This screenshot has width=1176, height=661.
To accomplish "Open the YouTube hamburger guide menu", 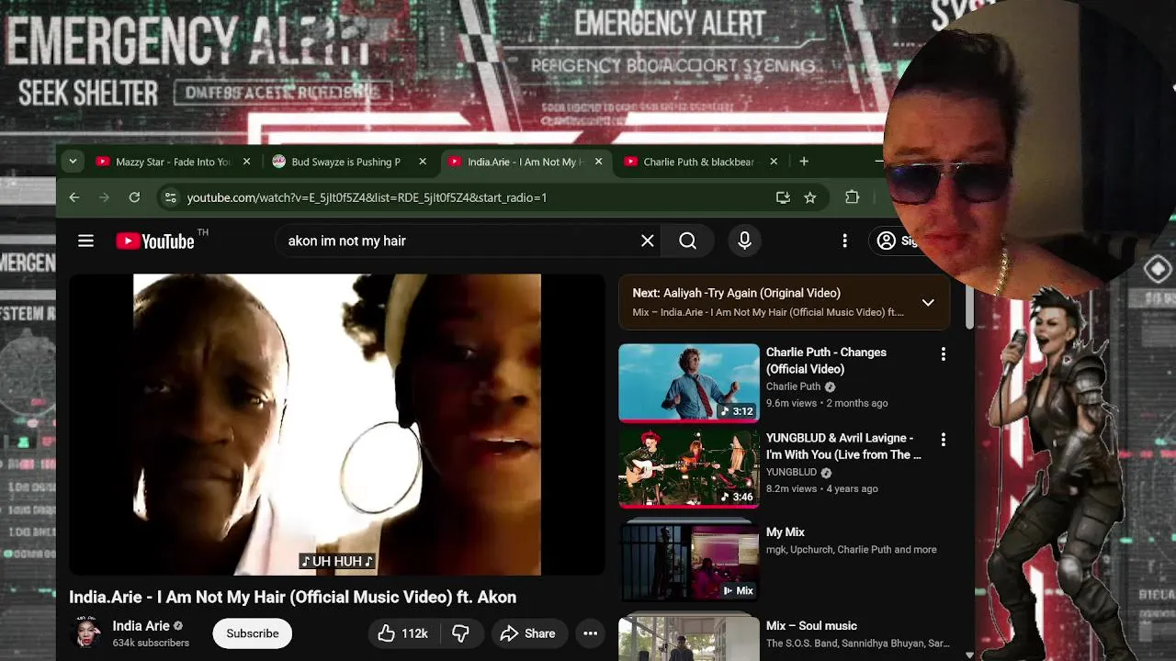I will coord(85,241).
